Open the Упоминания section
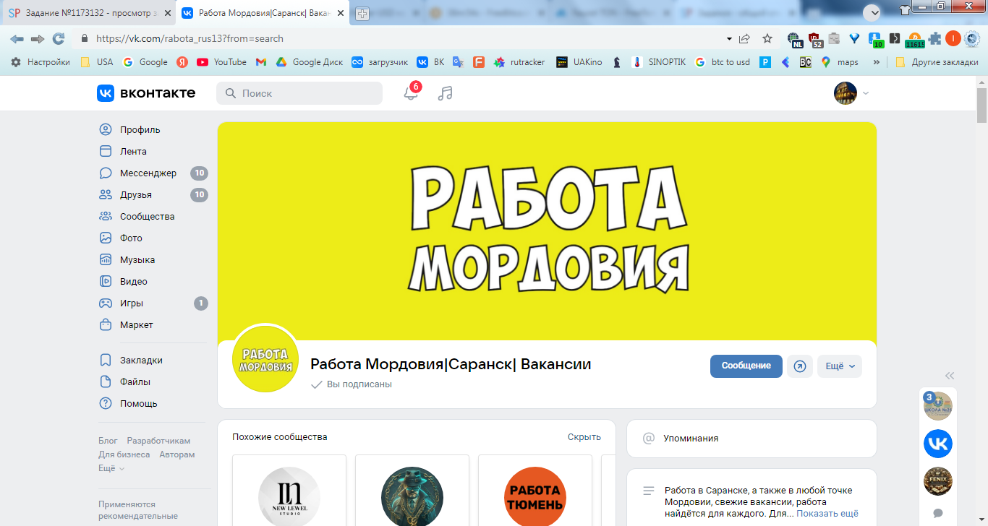The height and width of the screenshot is (526, 988). (751, 439)
